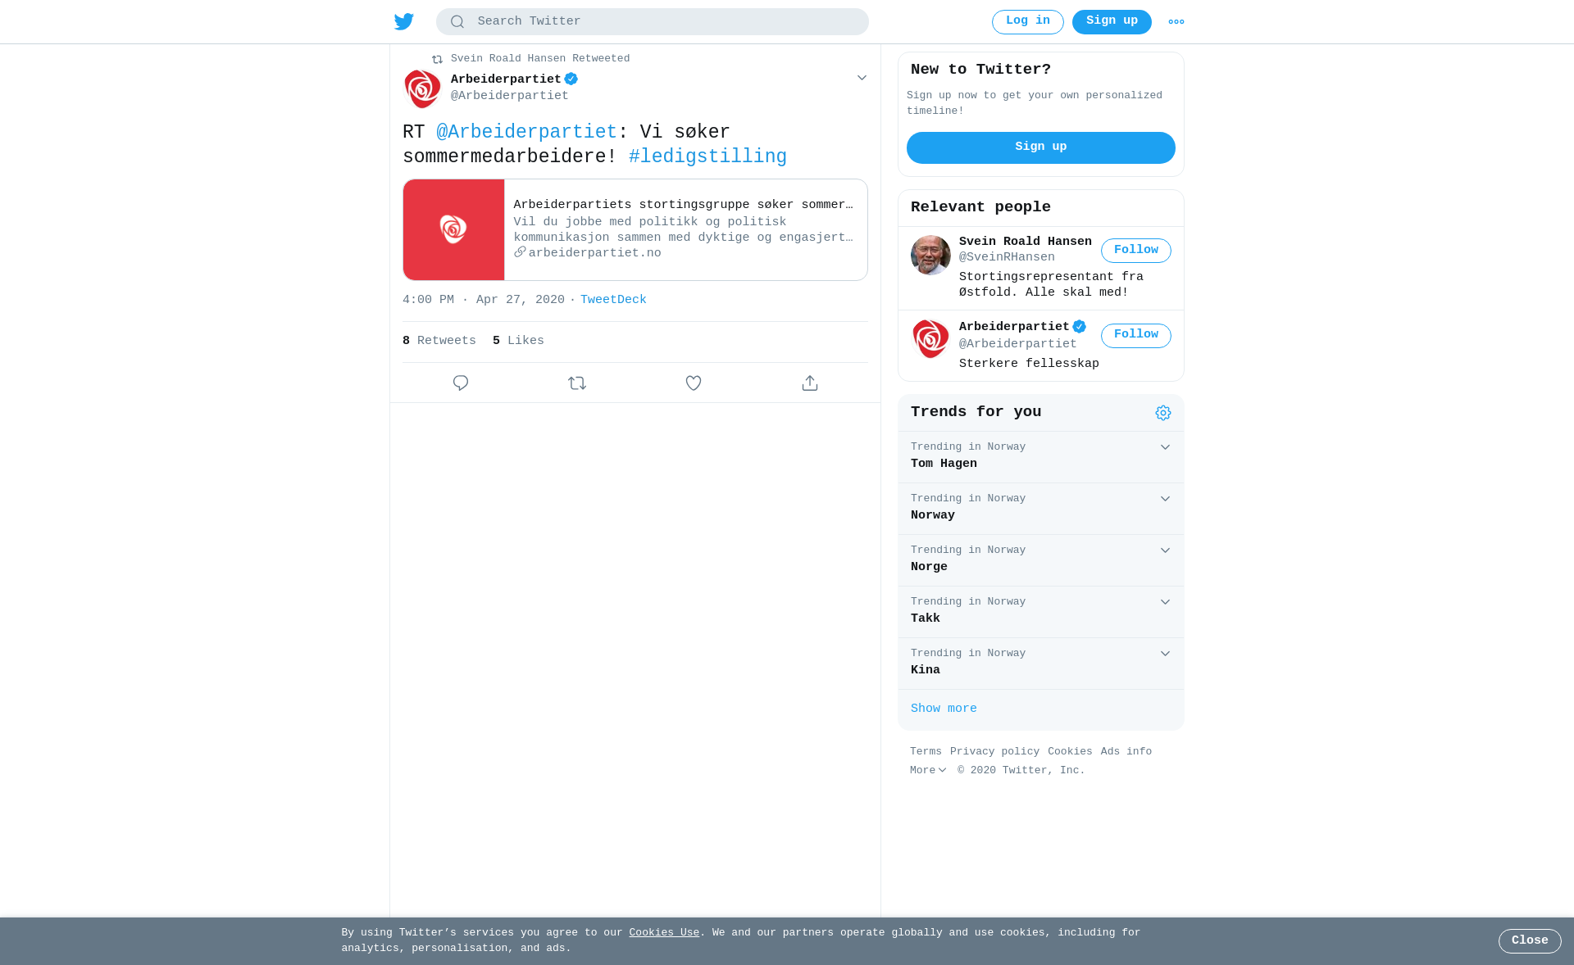Expand options for Tom Hagen trend

click(1165, 447)
